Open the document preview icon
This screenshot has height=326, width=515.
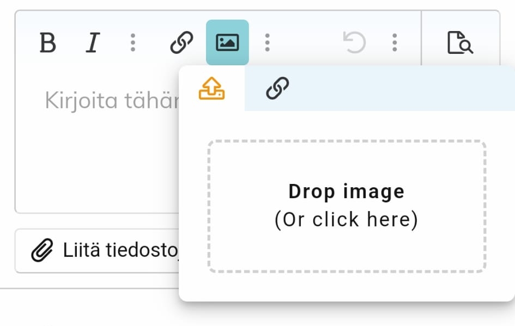coord(460,42)
